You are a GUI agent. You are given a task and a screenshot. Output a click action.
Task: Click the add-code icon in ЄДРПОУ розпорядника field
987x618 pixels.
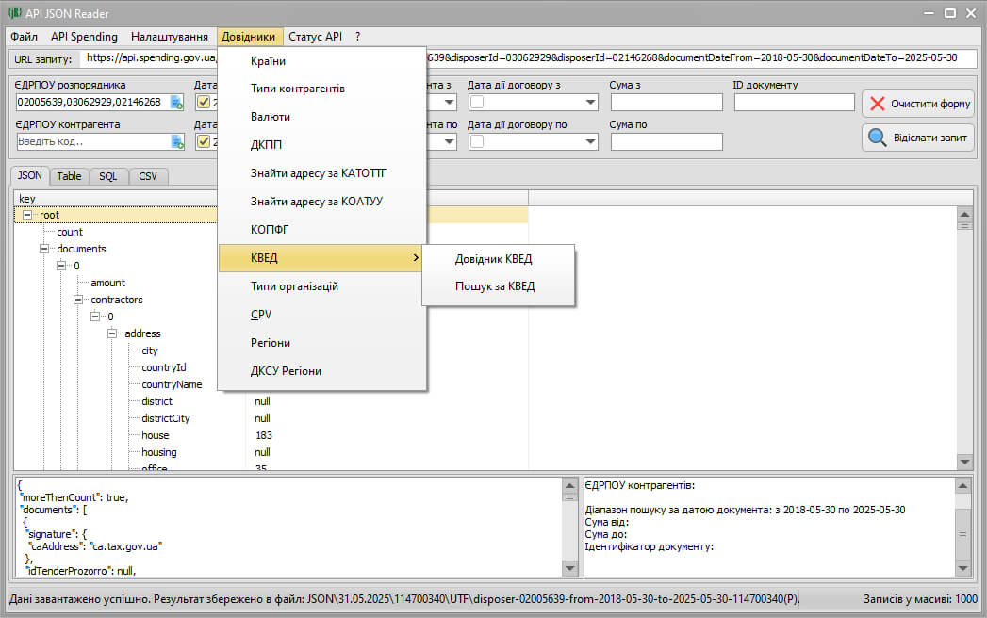[177, 102]
